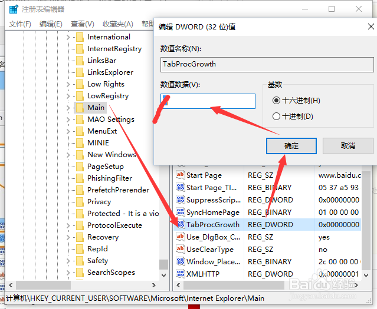Click the values pane scroll-down arrow
This screenshot has height=309, width=377.
pyautogui.click(x=366, y=275)
